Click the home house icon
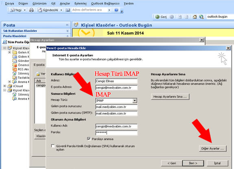Viewport: 234px width, 169px height. click(195, 17)
